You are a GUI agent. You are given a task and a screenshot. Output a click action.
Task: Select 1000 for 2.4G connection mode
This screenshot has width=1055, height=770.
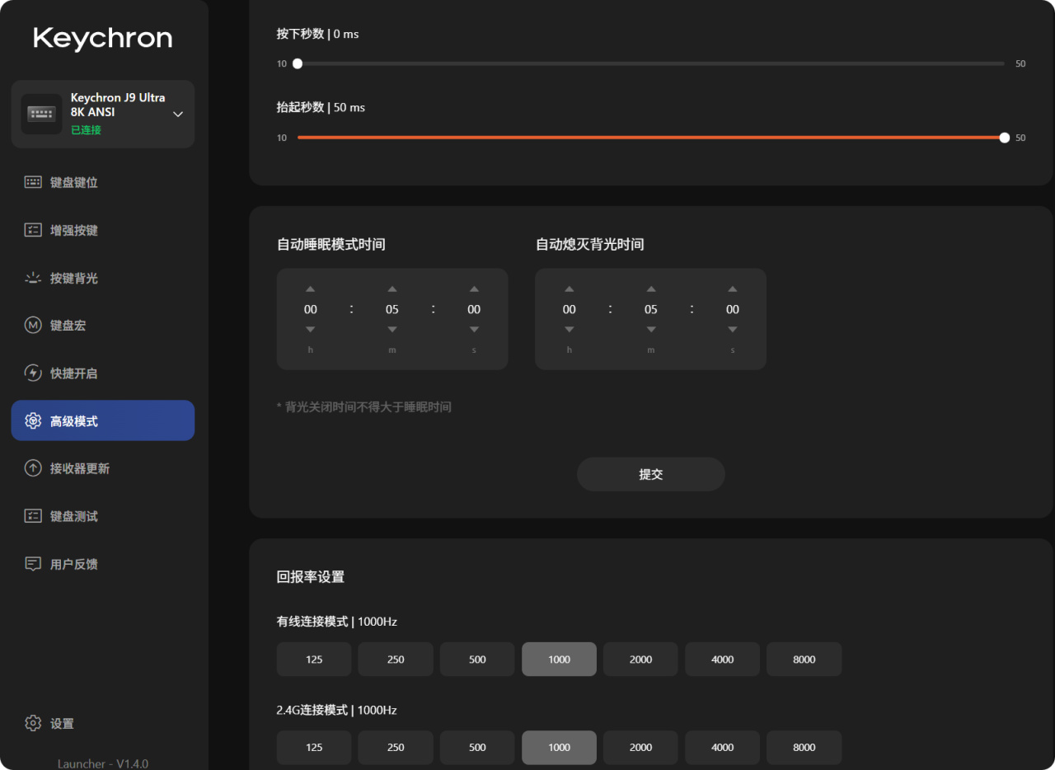click(559, 748)
